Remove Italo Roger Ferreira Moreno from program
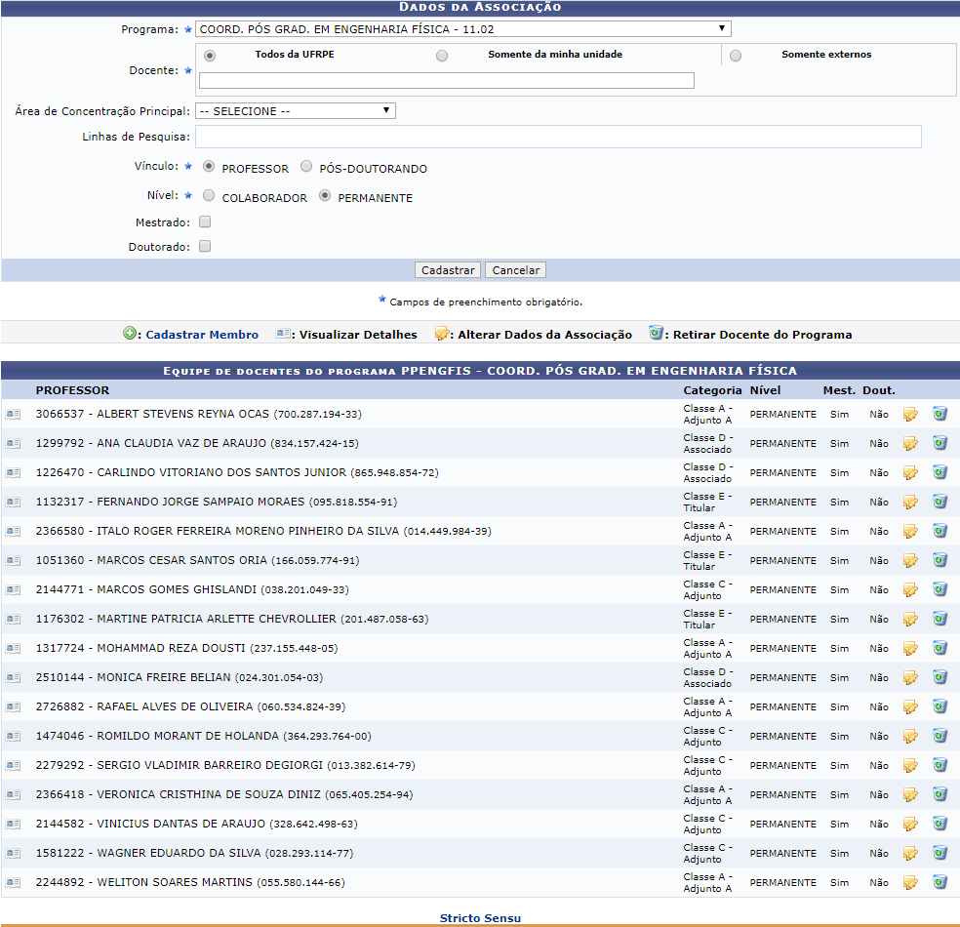The image size is (960, 927). tap(940, 531)
